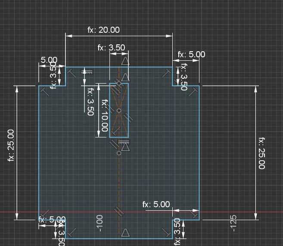This screenshot has height=246, width=283.
Task: Click the midpoint triangle glyph just below the inner slot
Action: point(125,147)
